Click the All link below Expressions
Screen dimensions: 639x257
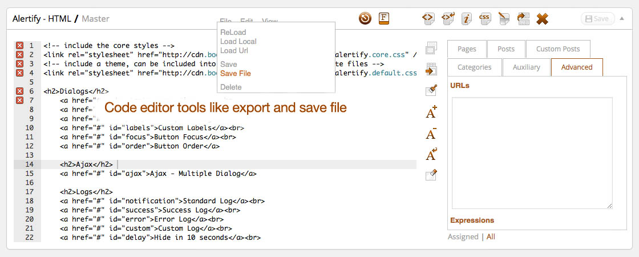[x=491, y=236]
